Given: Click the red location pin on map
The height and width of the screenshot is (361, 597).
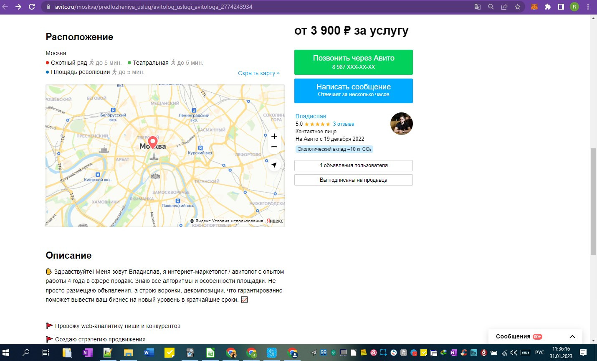Looking at the screenshot, I should pyautogui.click(x=153, y=142).
